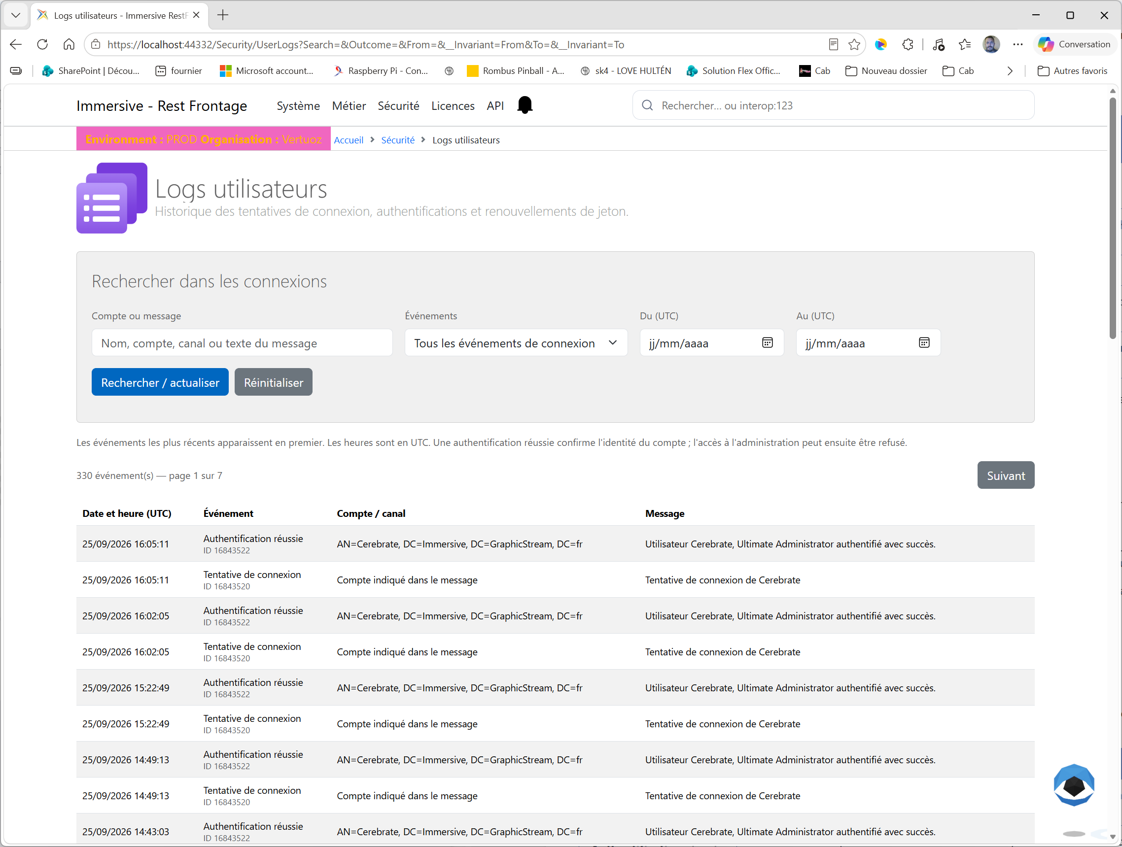Go to Sécurité breadcrumb

tap(398, 140)
